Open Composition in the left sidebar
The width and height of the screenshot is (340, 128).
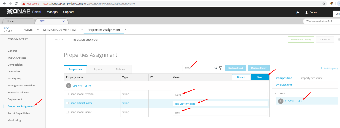[15, 65]
